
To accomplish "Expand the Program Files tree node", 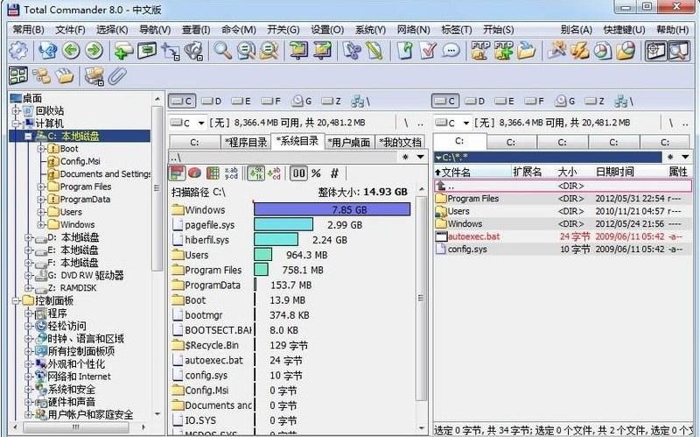I will pos(42,187).
